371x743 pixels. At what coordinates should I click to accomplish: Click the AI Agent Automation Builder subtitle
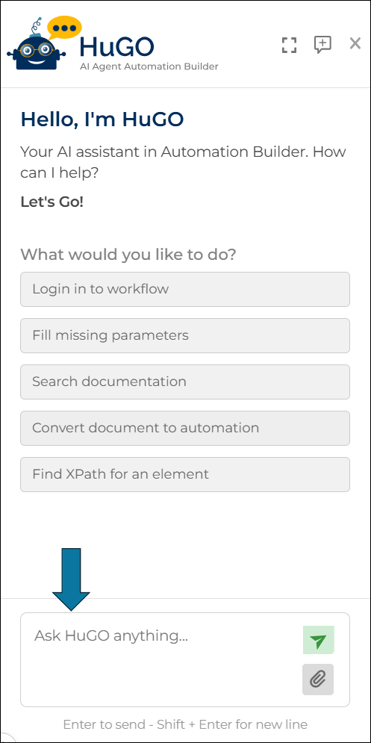[x=149, y=66]
